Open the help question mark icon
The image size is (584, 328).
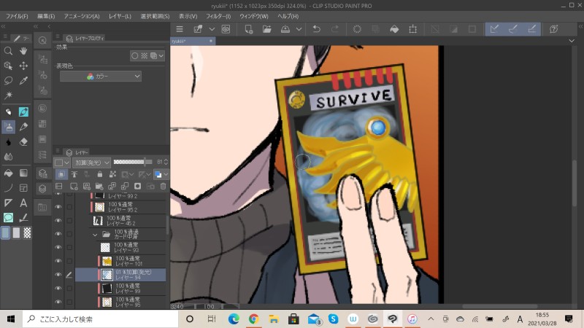pyautogui.click(x=554, y=29)
